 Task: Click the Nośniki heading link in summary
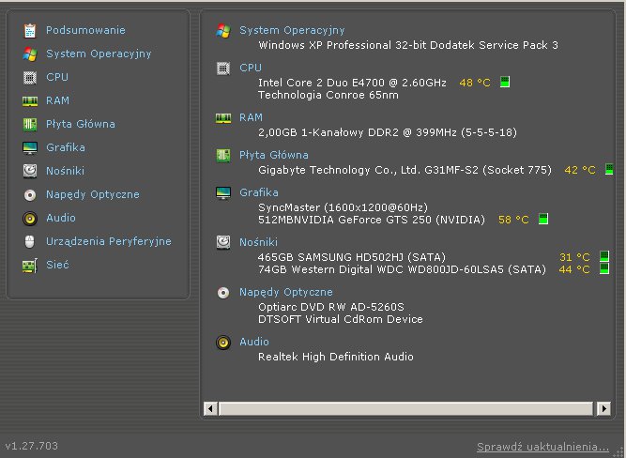pyautogui.click(x=258, y=242)
